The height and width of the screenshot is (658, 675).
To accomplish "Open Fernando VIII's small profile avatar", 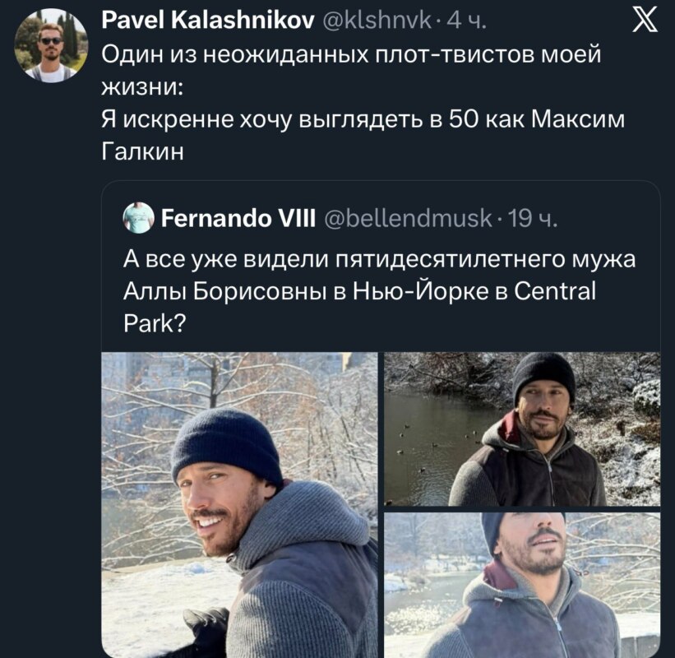I will pyautogui.click(x=137, y=218).
